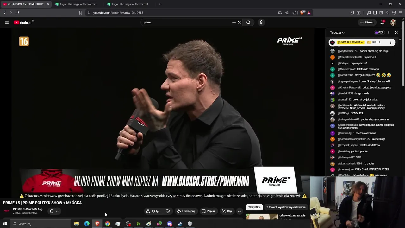Toggle the browser sidebar panel icon
This screenshot has width=405, height=228.
(x=375, y=13)
